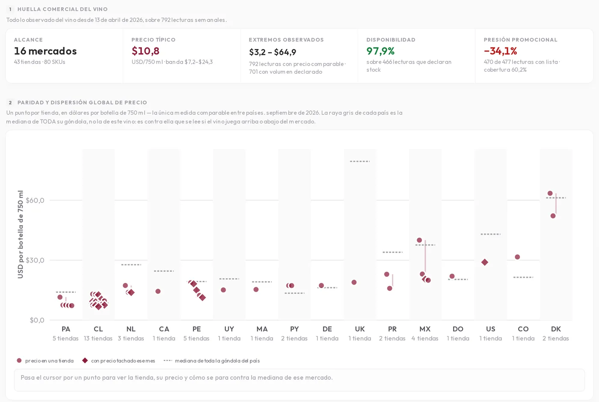Select the highest PA price dot
This screenshot has height=402, width=599.
point(60,297)
